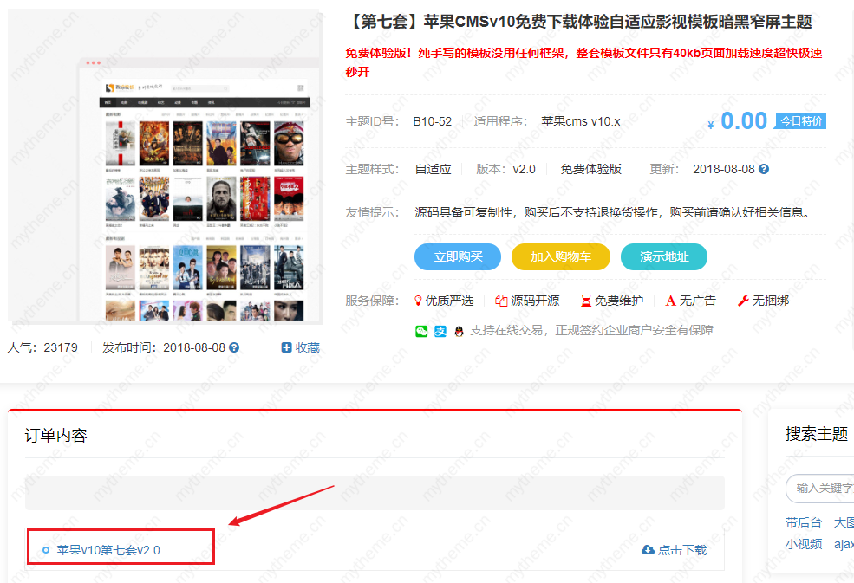
Task: Click the 无广告 letter A icon
Action: pyautogui.click(x=670, y=301)
